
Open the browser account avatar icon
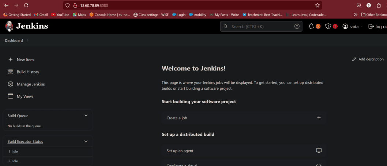click(369, 5)
